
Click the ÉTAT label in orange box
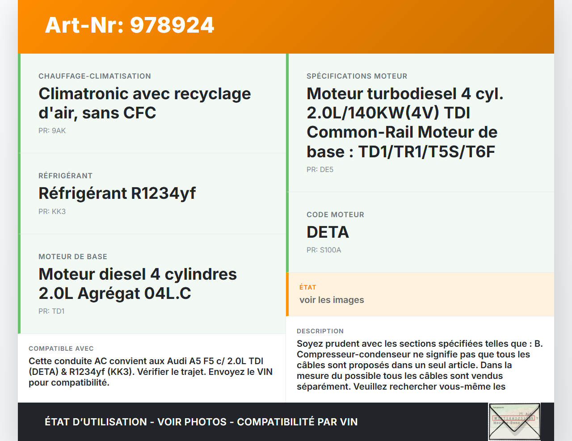[x=308, y=287]
